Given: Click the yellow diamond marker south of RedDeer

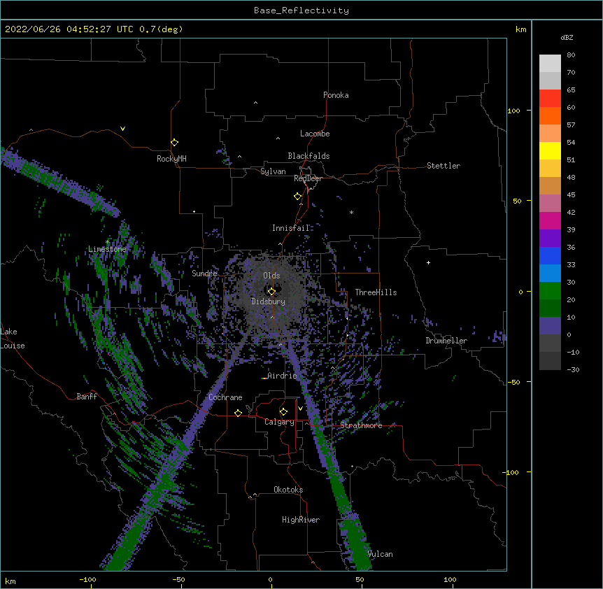Looking at the screenshot, I should coord(298,197).
